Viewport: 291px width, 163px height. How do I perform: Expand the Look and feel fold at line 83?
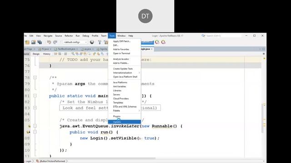pyautogui.click(x=35, y=108)
